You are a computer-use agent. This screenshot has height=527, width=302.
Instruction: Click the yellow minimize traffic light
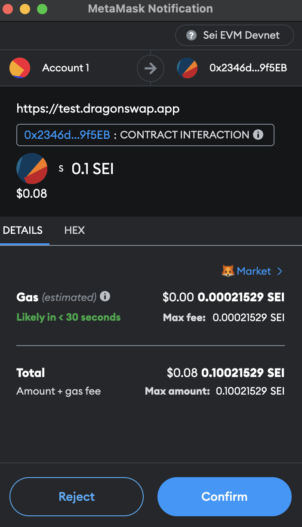coord(25,8)
